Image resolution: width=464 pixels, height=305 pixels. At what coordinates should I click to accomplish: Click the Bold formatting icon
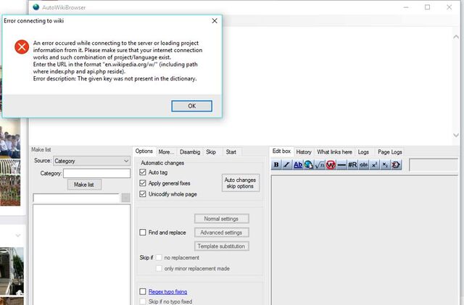pyautogui.click(x=276, y=164)
